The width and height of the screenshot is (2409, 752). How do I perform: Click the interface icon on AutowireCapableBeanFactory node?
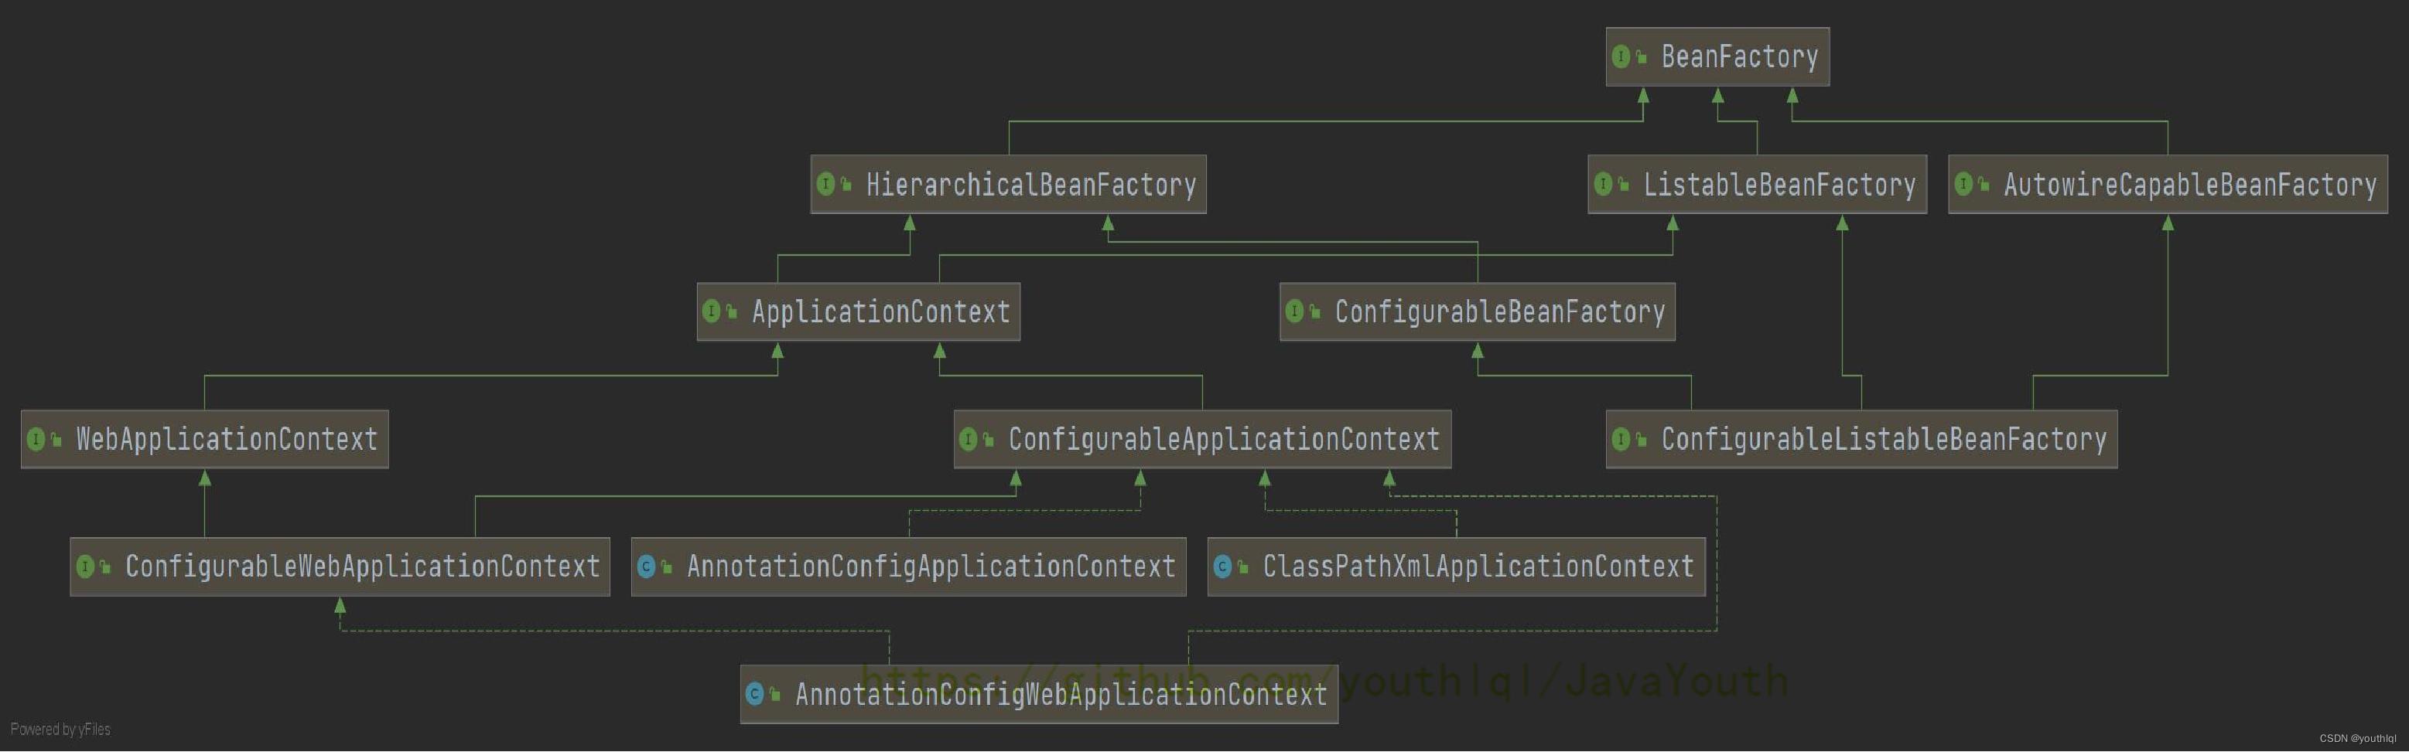1964,184
